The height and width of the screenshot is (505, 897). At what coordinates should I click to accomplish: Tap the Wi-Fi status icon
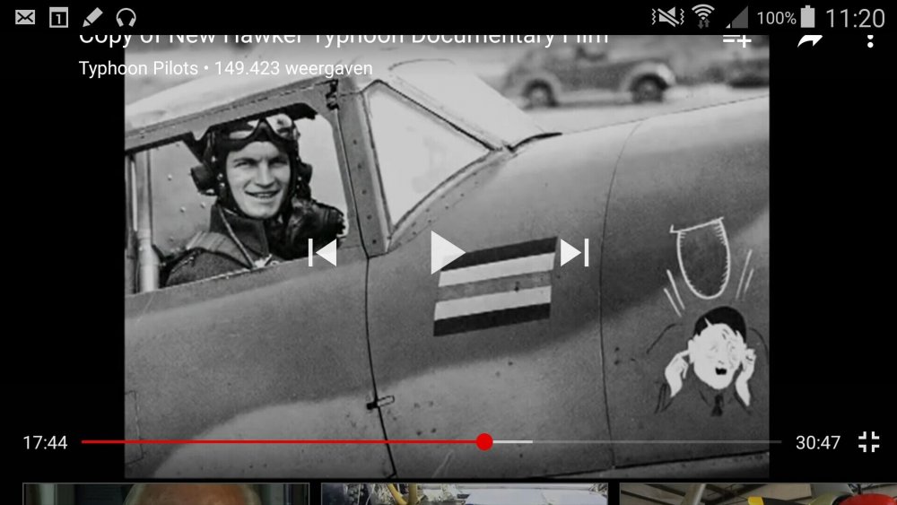tap(703, 16)
